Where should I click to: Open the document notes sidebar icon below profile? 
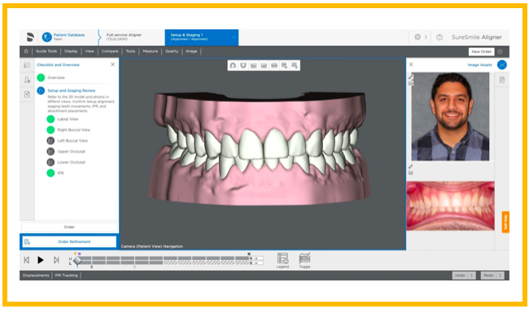pos(27,95)
